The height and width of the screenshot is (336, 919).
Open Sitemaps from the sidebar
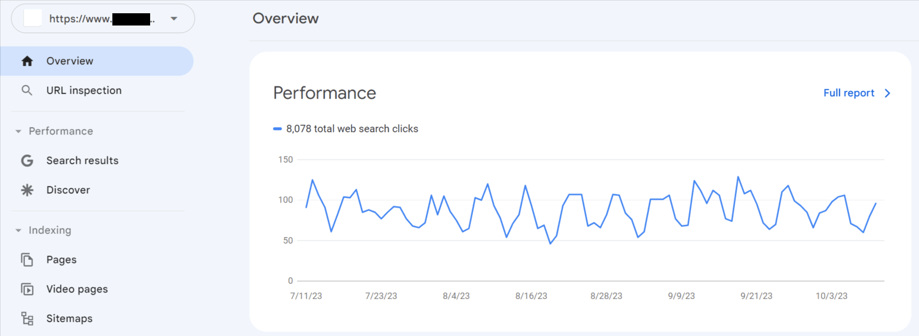[x=69, y=318]
